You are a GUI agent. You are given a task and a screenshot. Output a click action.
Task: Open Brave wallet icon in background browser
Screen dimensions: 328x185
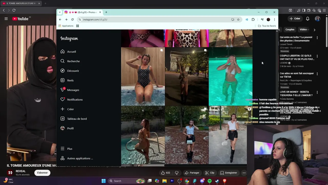[x=309, y=10]
